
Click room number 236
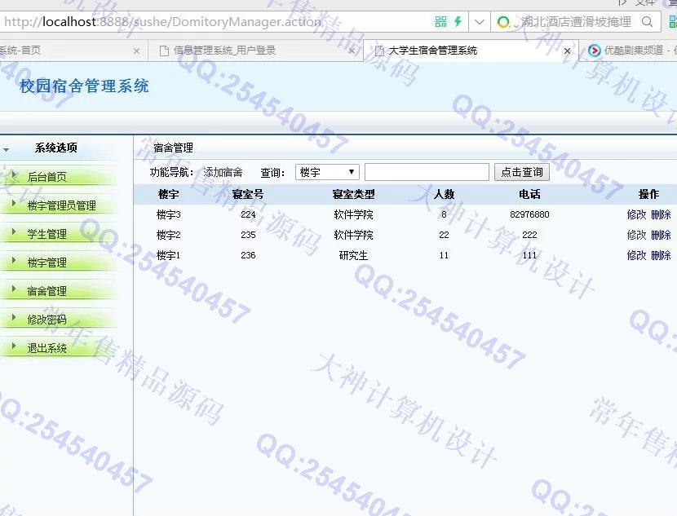coord(248,255)
